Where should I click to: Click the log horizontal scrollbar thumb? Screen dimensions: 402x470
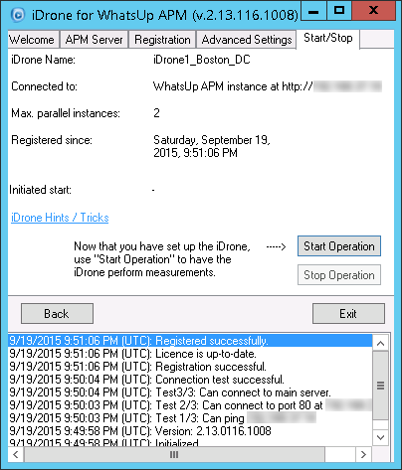174,454
